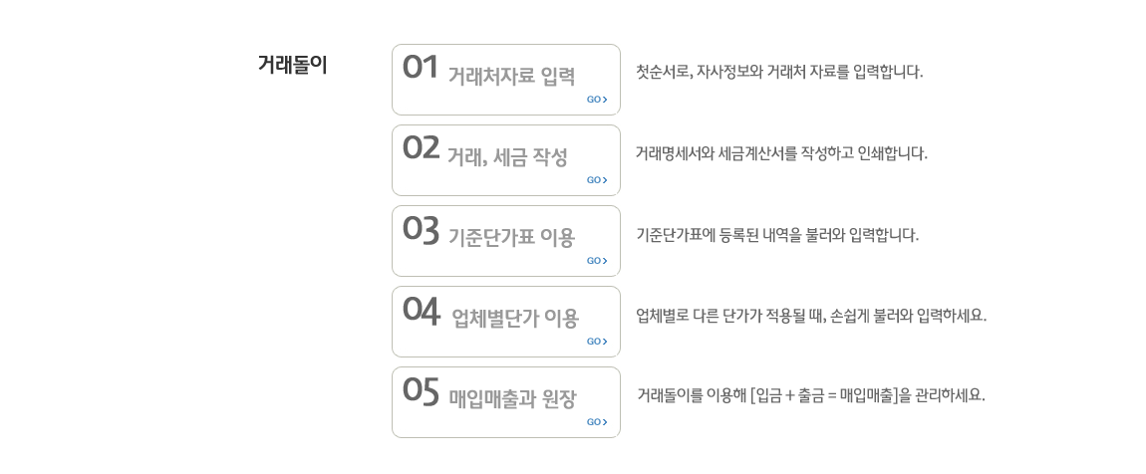Viewport: 1146px width, 474px height.
Task: Click the GO arrow in card 02
Action: tap(596, 180)
